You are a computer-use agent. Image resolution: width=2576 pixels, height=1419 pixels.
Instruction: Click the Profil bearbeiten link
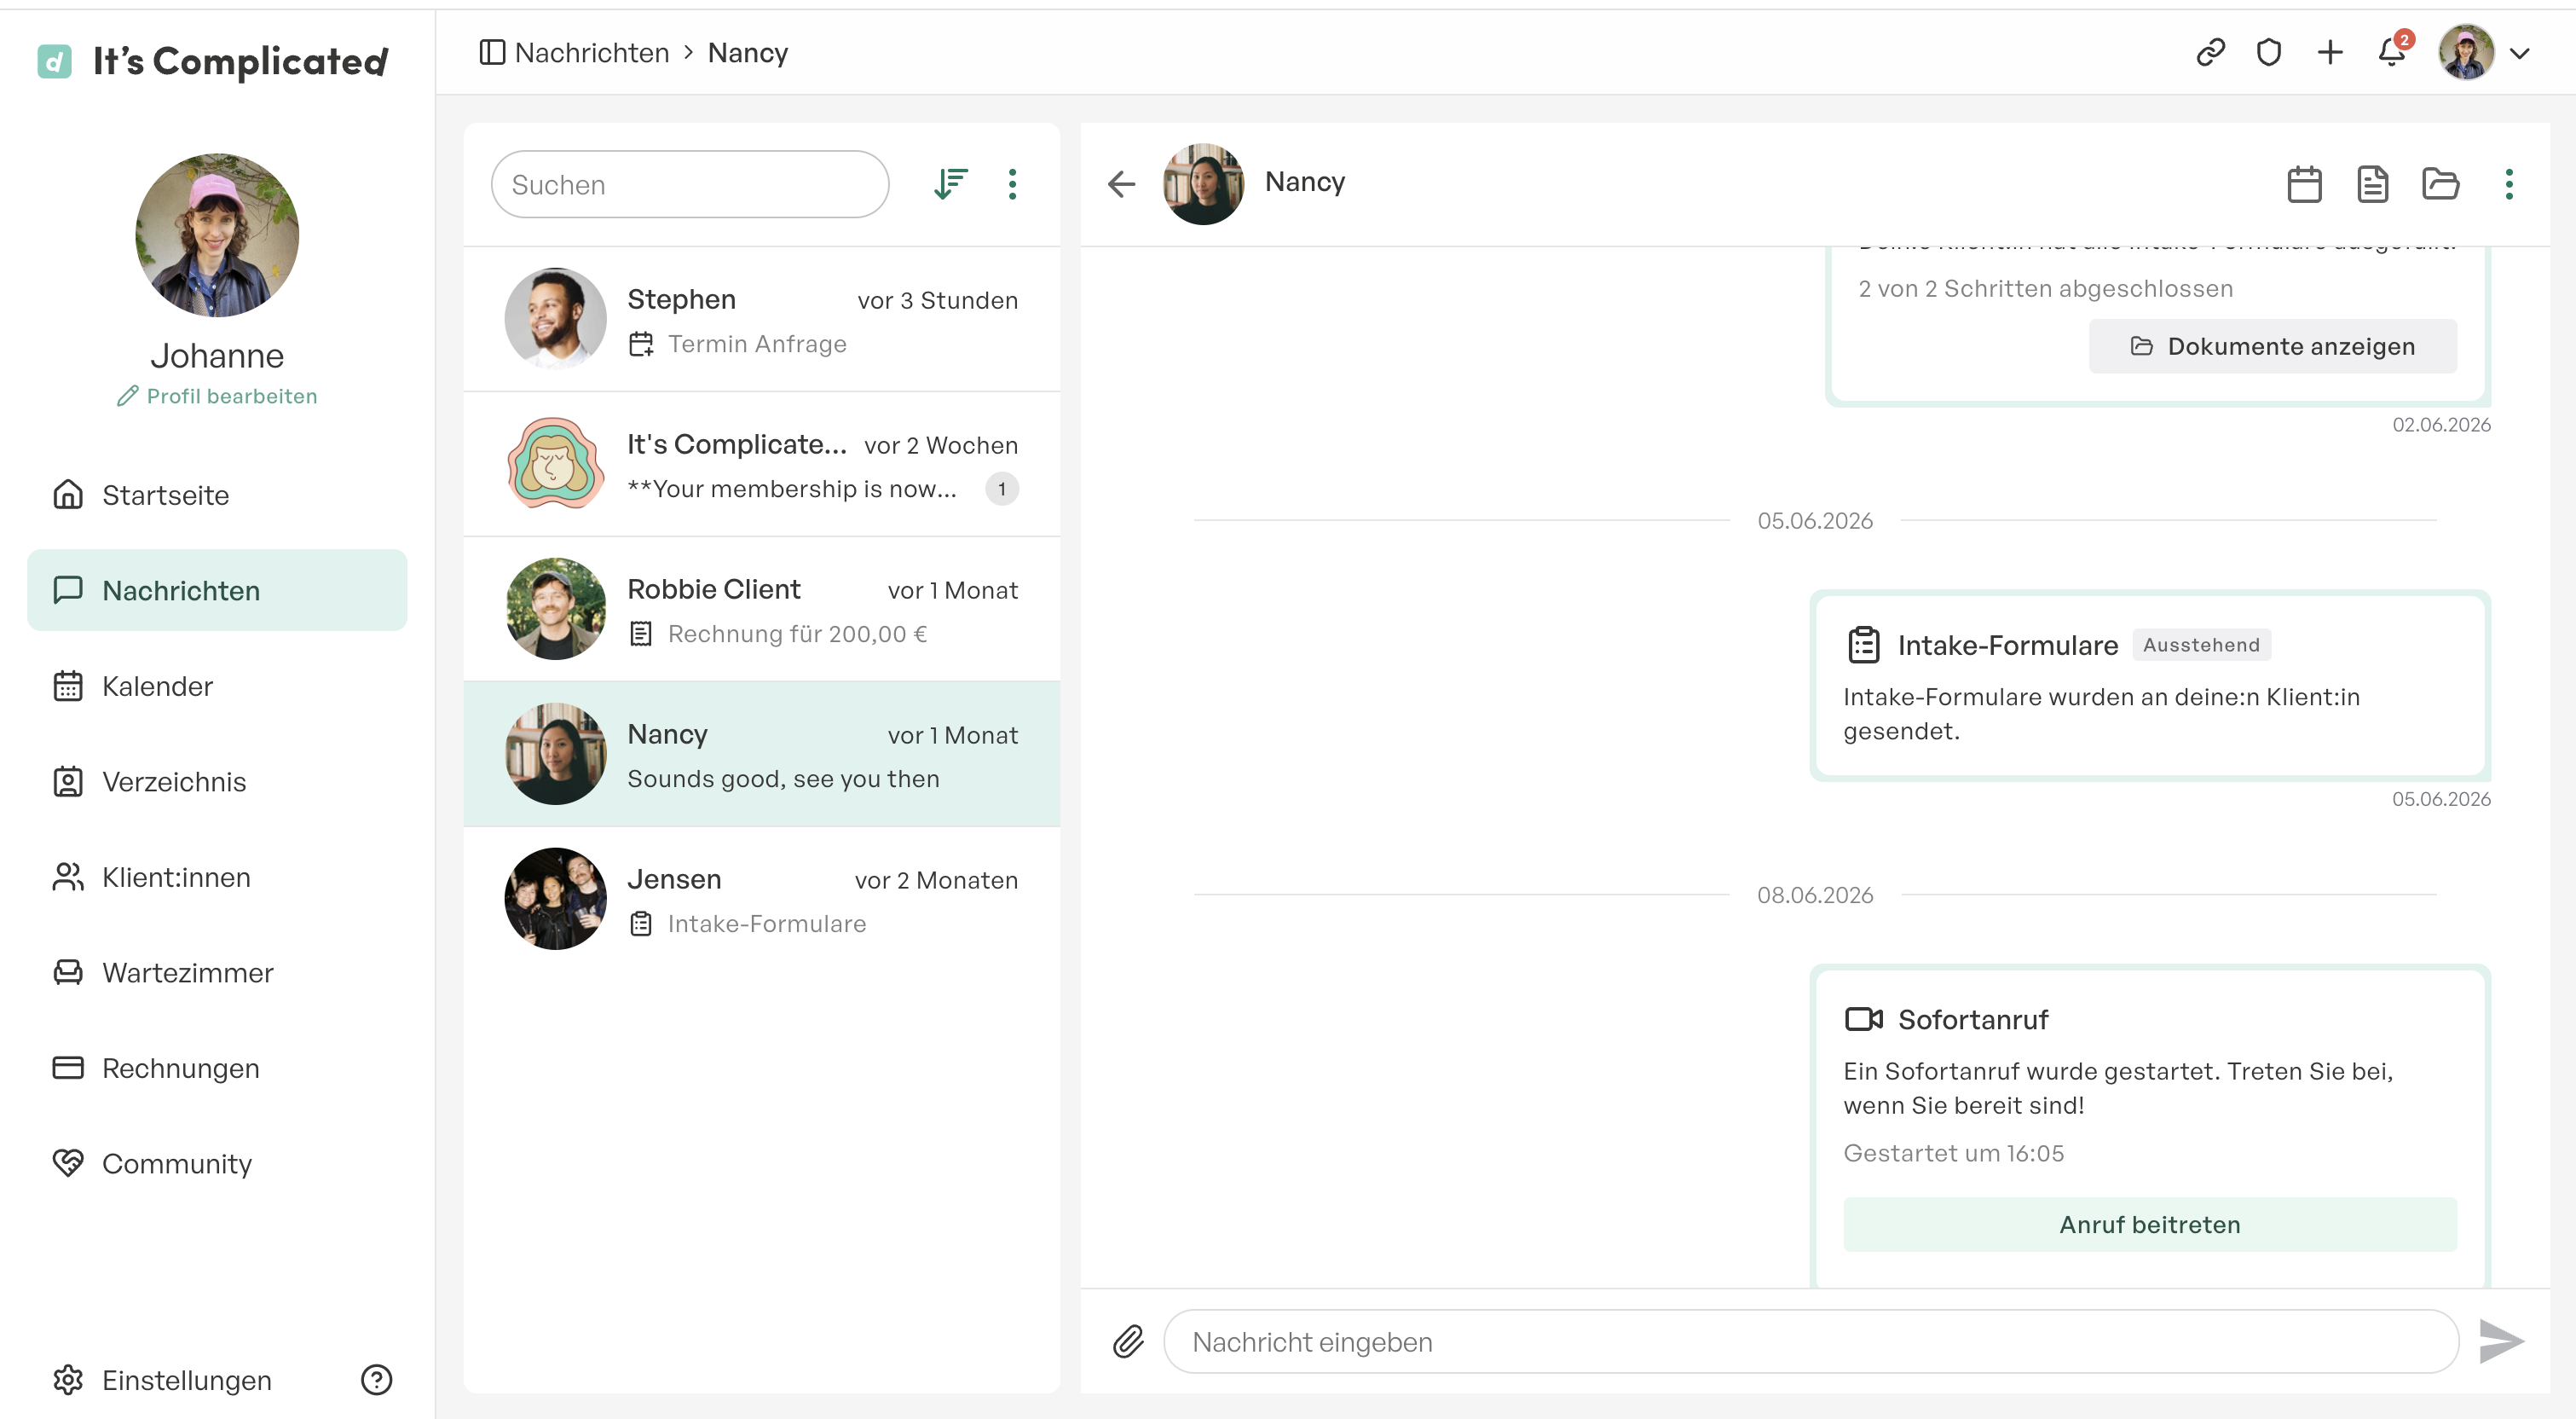[217, 397]
